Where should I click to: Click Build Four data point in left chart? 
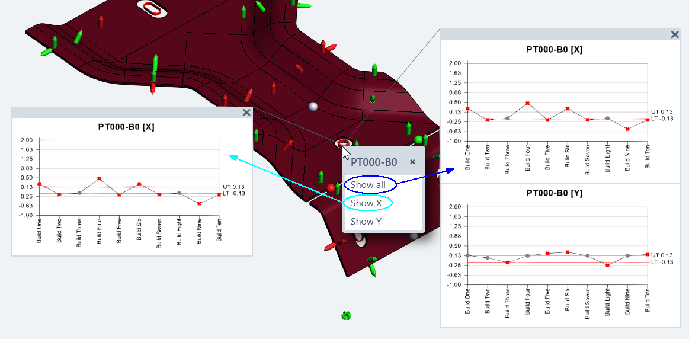[x=99, y=178]
